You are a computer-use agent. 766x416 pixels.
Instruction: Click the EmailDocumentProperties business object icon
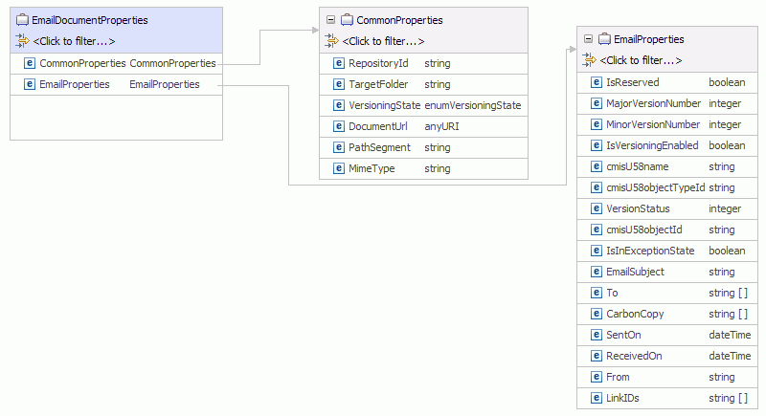pyautogui.click(x=22, y=20)
